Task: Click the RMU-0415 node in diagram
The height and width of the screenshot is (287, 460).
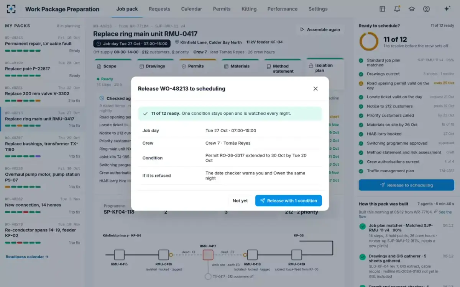Action: (119, 255)
